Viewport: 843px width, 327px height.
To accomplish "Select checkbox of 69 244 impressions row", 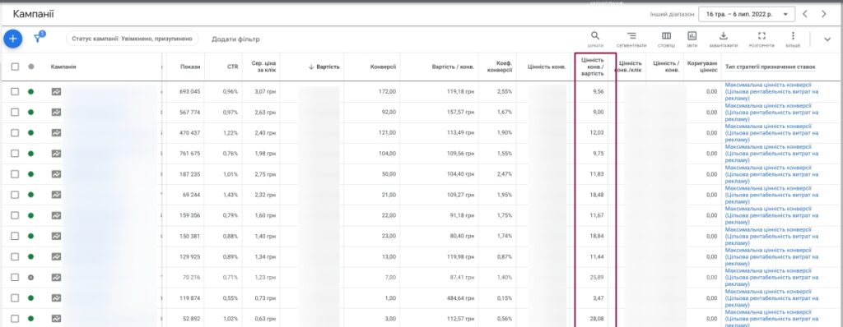I will tap(15, 195).
